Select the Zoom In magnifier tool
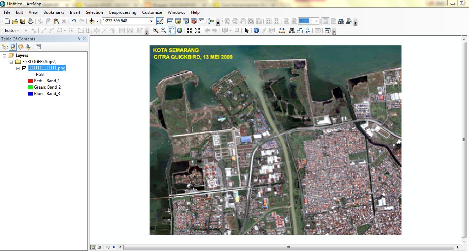This screenshot has height=251, width=469. tap(155, 30)
